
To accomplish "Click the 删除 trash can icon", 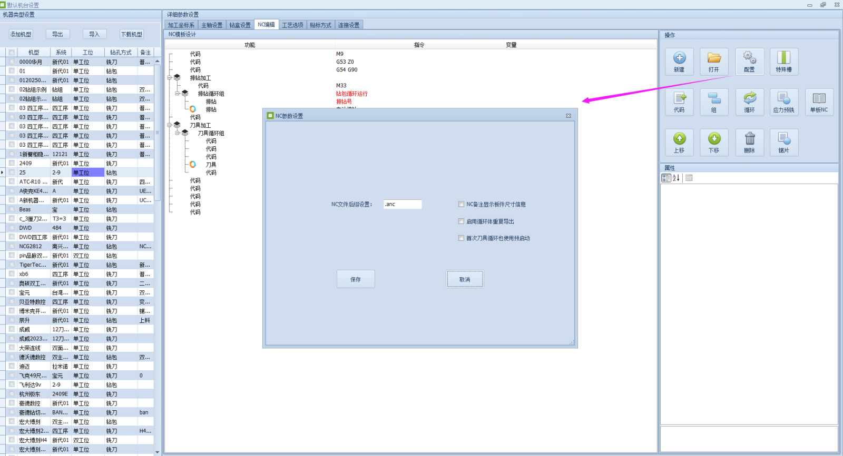I will click(749, 143).
